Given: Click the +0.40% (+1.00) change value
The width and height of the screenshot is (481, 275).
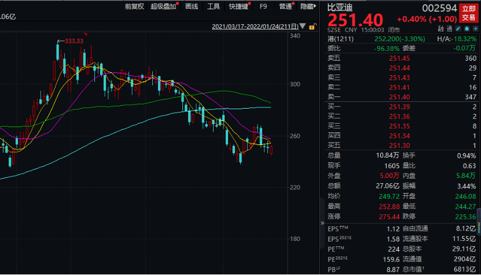Looking at the screenshot, I should click(x=427, y=19).
